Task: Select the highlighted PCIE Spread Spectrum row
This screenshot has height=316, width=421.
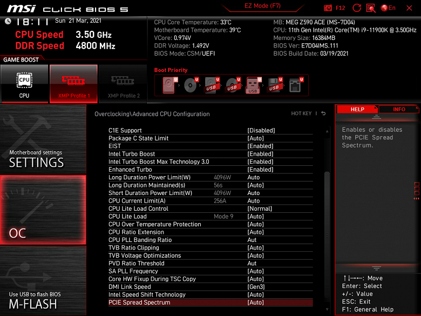Action: click(210, 302)
